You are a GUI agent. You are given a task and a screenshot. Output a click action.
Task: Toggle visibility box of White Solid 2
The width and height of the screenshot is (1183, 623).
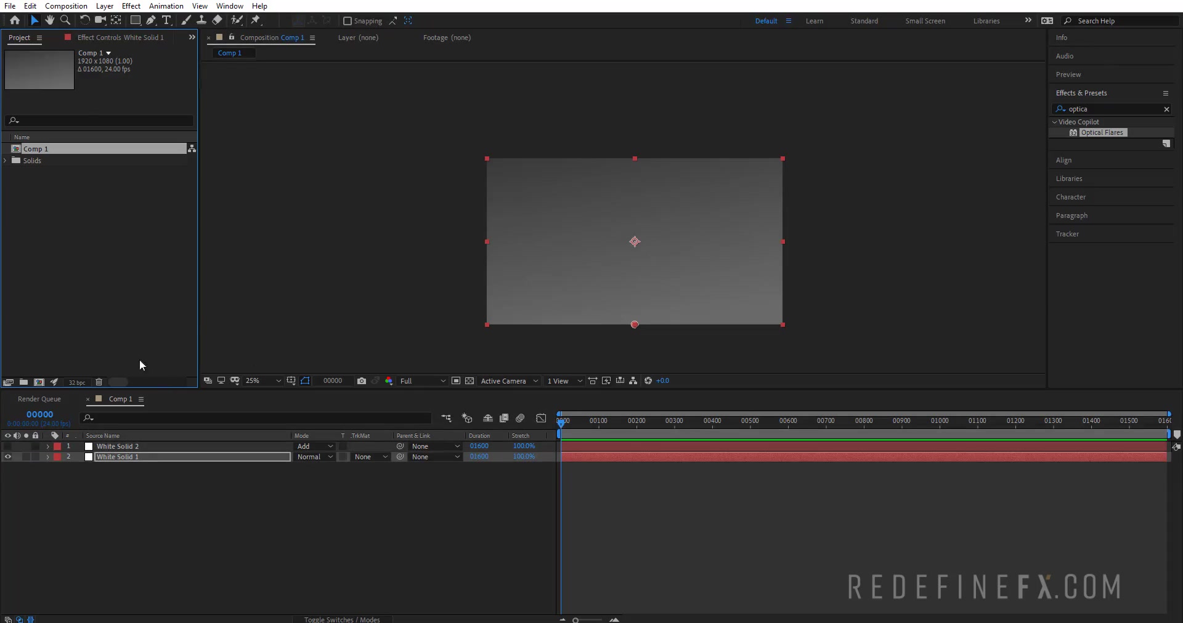click(7, 446)
